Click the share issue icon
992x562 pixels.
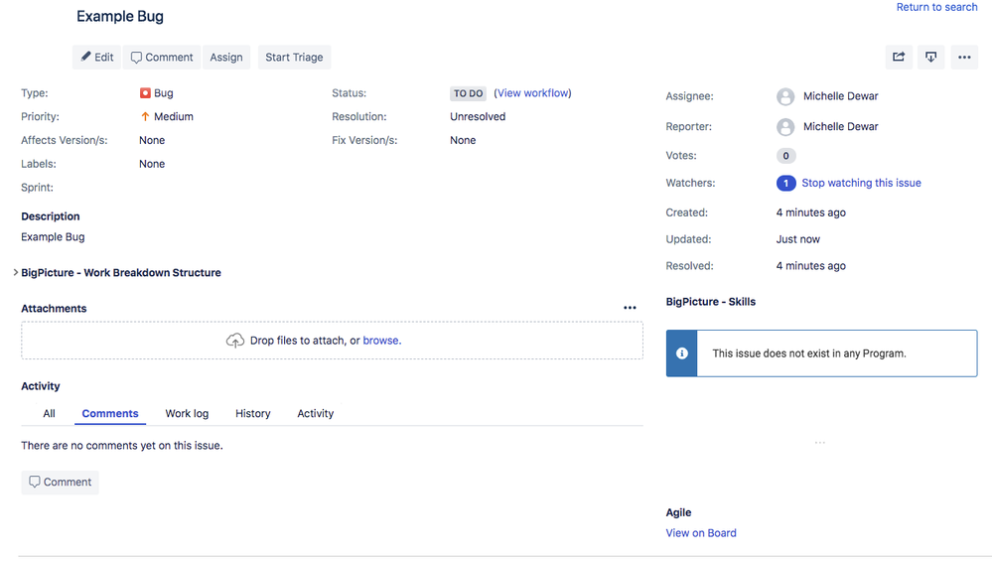pos(899,57)
